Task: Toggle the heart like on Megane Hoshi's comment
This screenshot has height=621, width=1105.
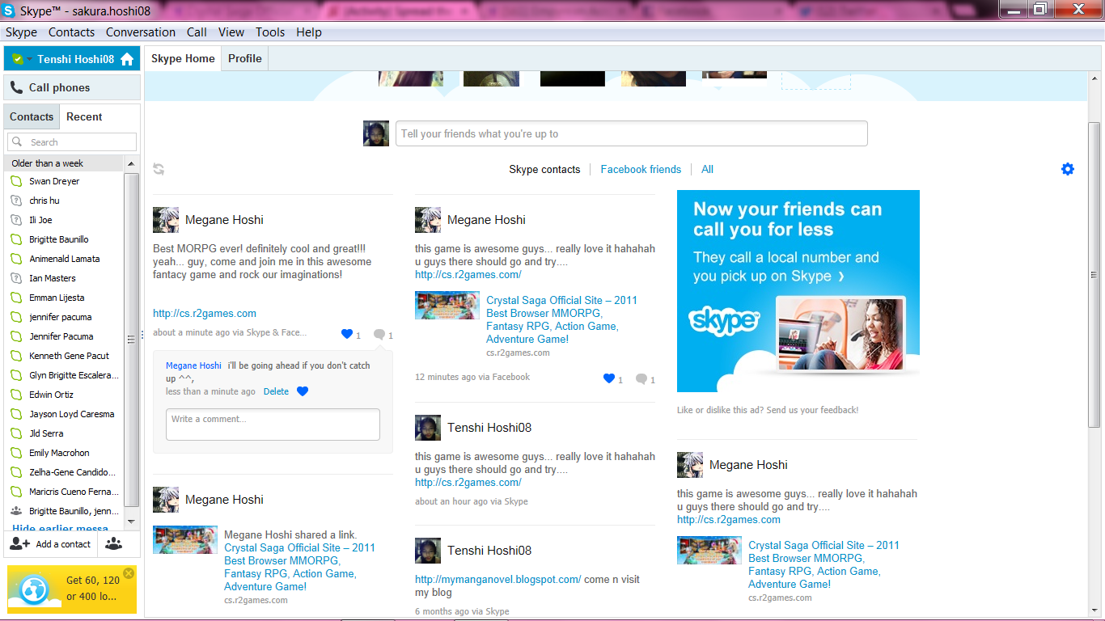Action: point(303,391)
